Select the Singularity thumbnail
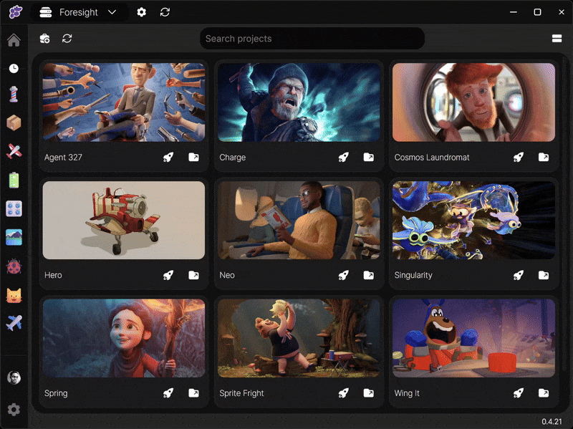The width and height of the screenshot is (573, 429). coord(473,221)
